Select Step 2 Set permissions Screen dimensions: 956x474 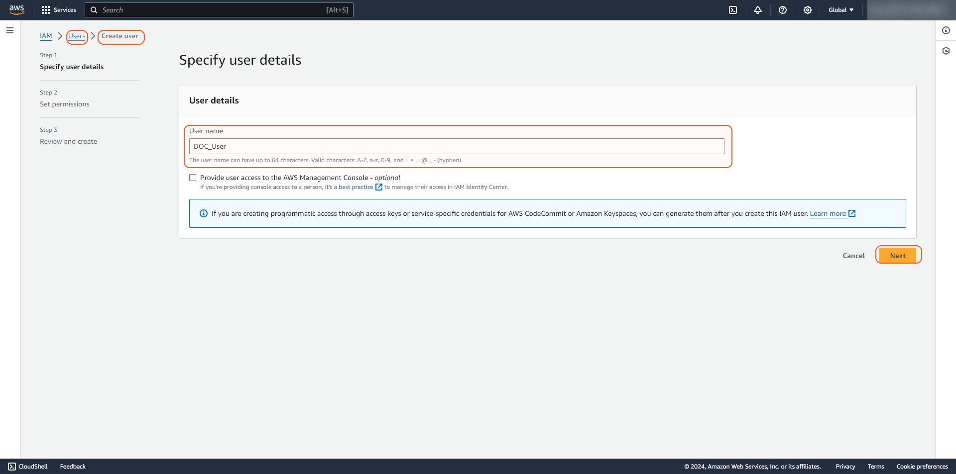coord(64,104)
